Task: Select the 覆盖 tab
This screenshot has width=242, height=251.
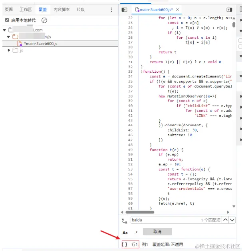Action: pyautogui.click(x=43, y=10)
